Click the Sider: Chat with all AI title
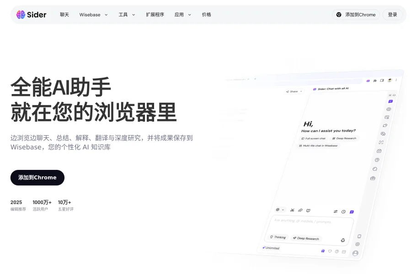 (x=331, y=89)
